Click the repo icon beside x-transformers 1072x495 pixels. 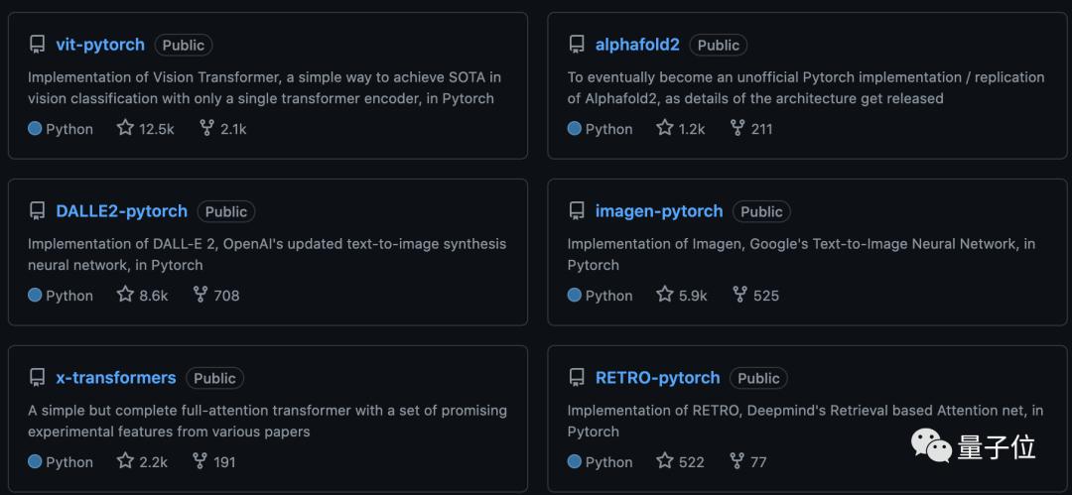pos(37,378)
